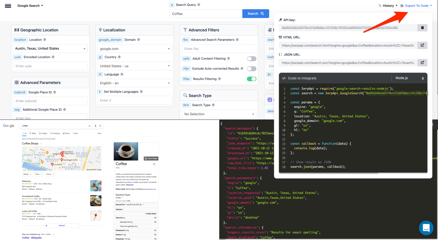The image size is (438, 240).
Task: Click the Enter ludocid input field
Action: 50,101
